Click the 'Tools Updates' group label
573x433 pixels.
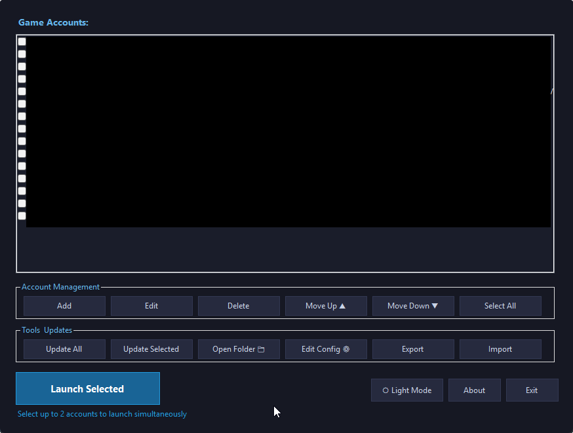click(47, 330)
